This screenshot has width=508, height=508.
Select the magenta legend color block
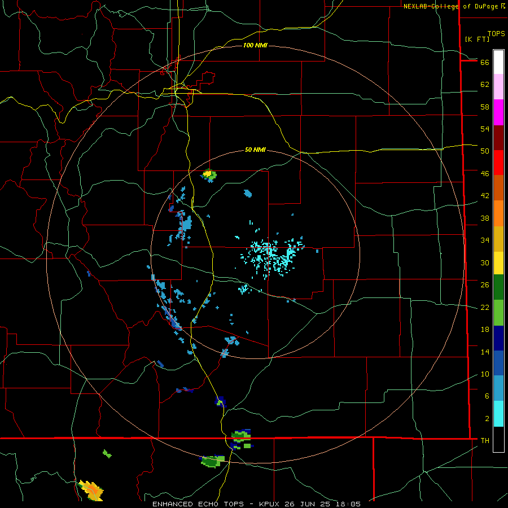tap(498, 112)
